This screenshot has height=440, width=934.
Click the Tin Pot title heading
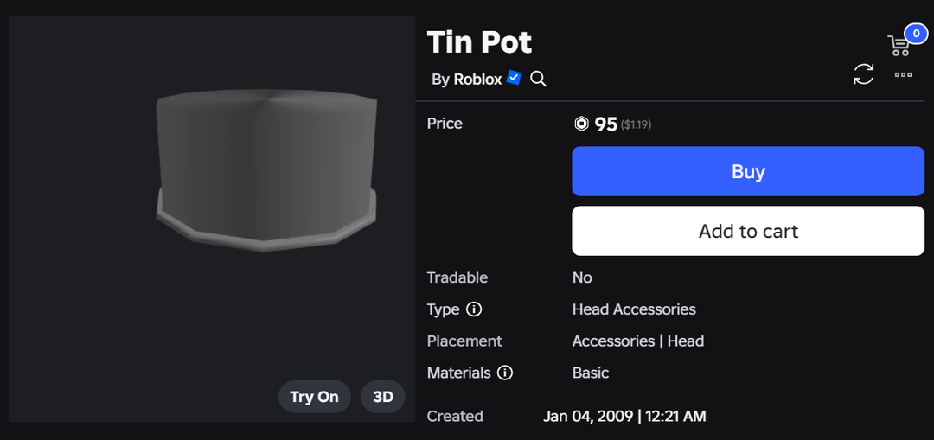click(480, 41)
